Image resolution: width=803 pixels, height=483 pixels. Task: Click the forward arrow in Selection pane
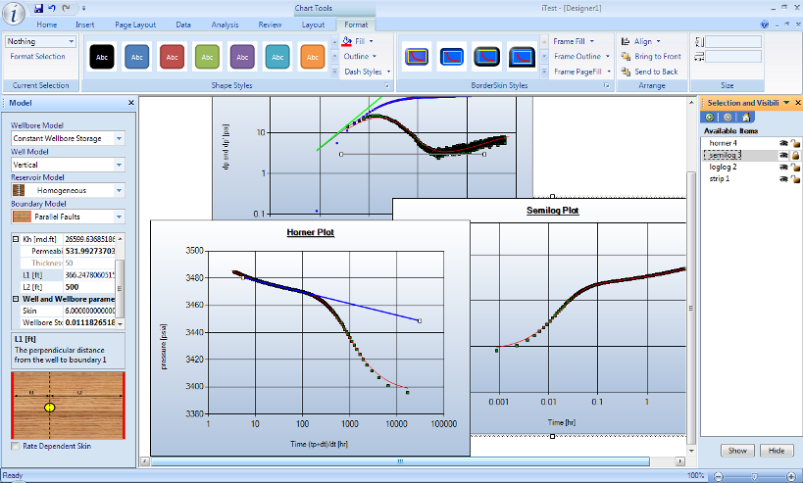pyautogui.click(x=728, y=118)
